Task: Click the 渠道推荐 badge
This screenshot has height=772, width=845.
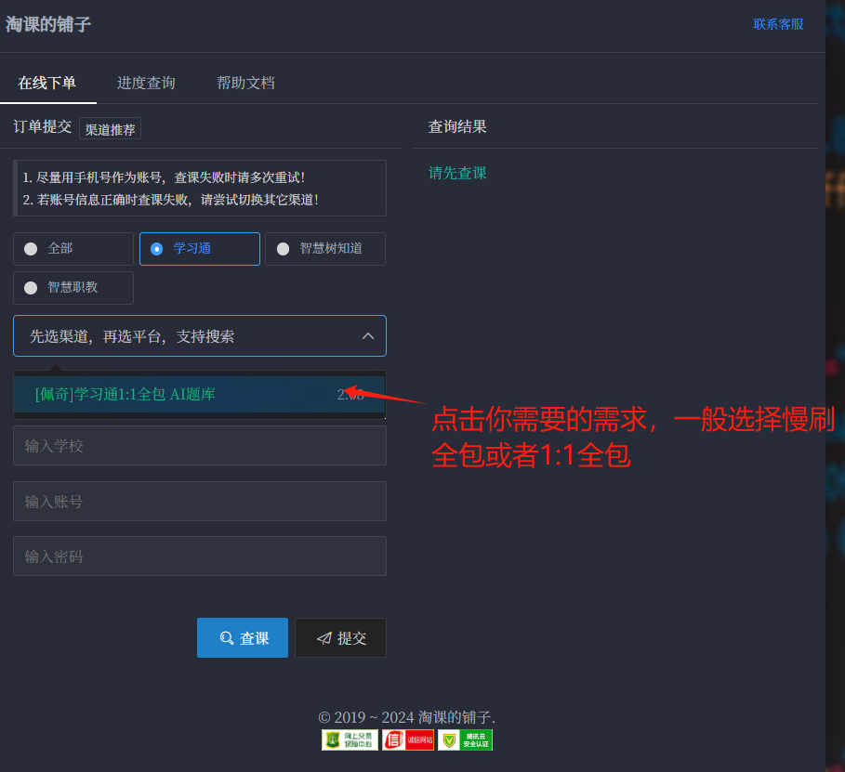Action: (x=110, y=129)
